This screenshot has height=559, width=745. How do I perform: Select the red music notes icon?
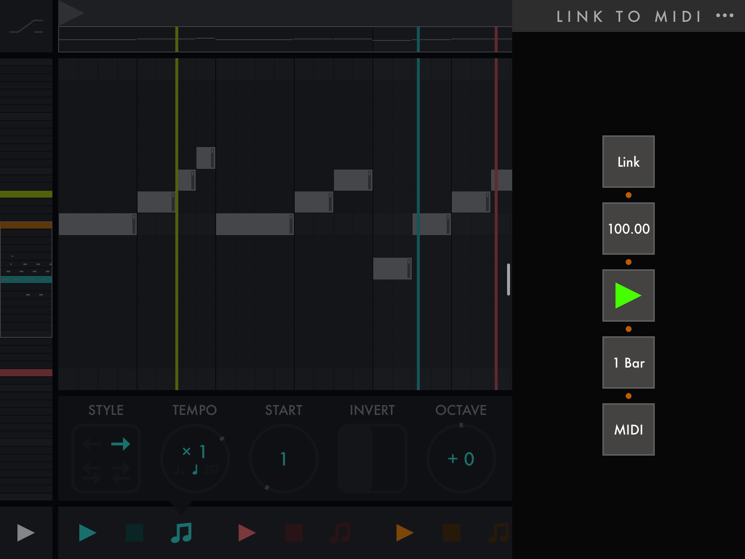[x=340, y=533]
